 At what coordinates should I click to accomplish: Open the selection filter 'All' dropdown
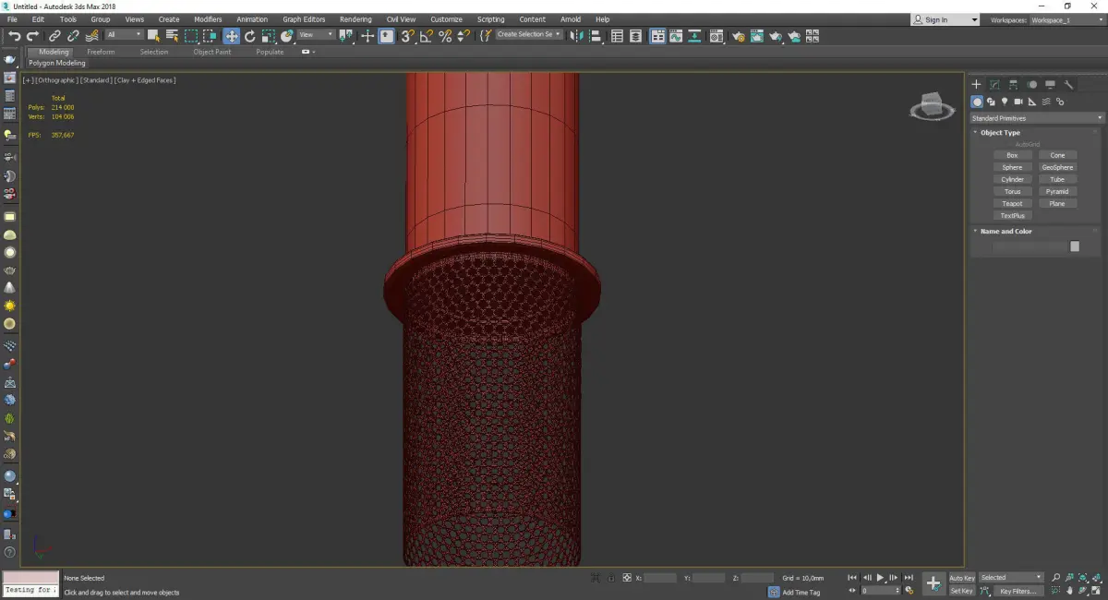(x=124, y=35)
